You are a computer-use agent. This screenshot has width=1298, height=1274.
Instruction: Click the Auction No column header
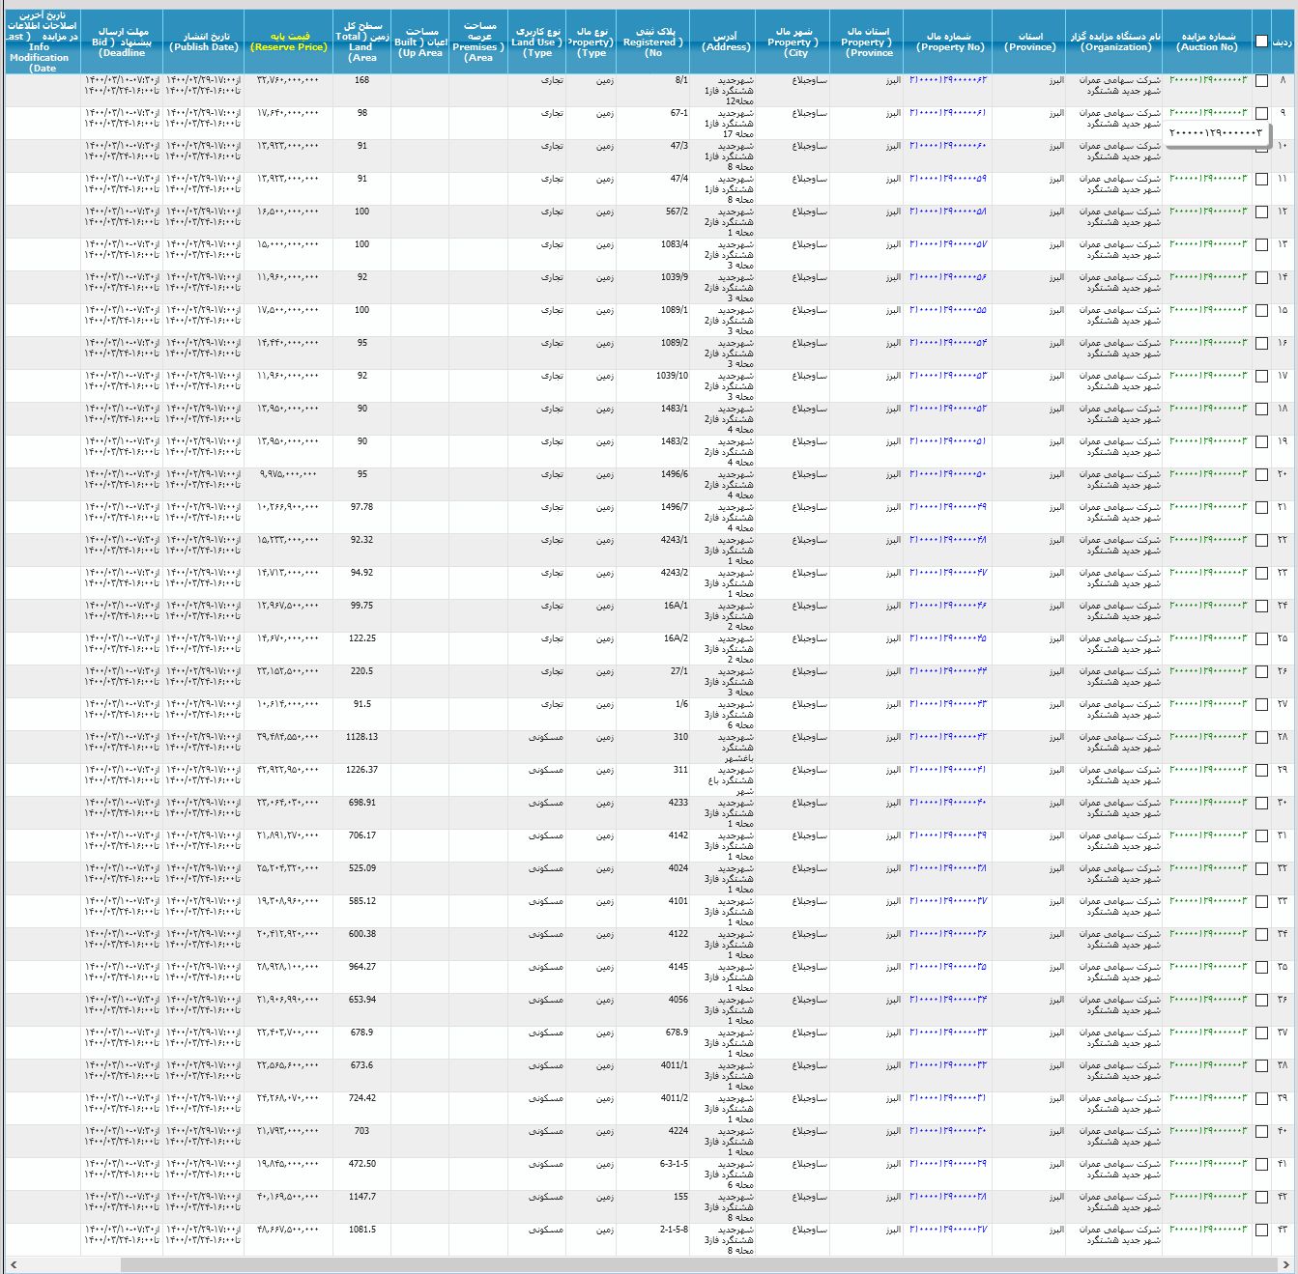coord(1207,42)
